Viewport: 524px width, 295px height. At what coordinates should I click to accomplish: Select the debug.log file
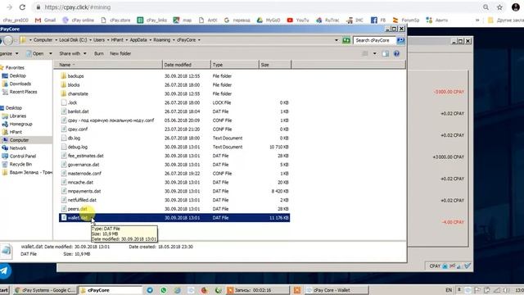[x=75, y=147]
